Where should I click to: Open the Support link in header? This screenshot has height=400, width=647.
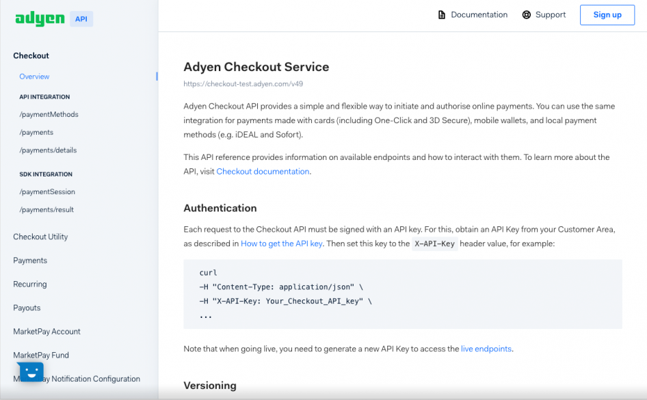551,15
